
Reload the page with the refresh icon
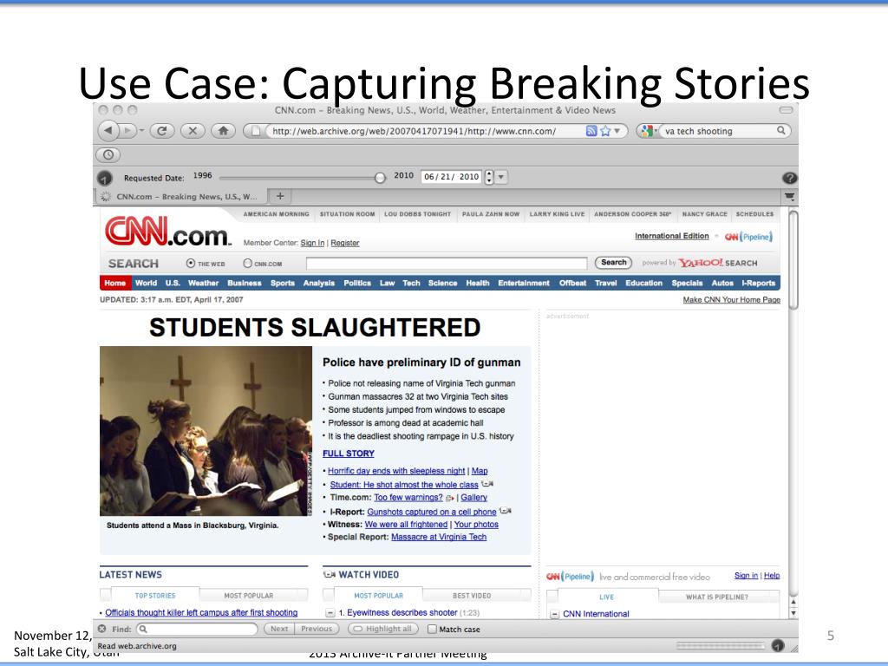tap(162, 131)
